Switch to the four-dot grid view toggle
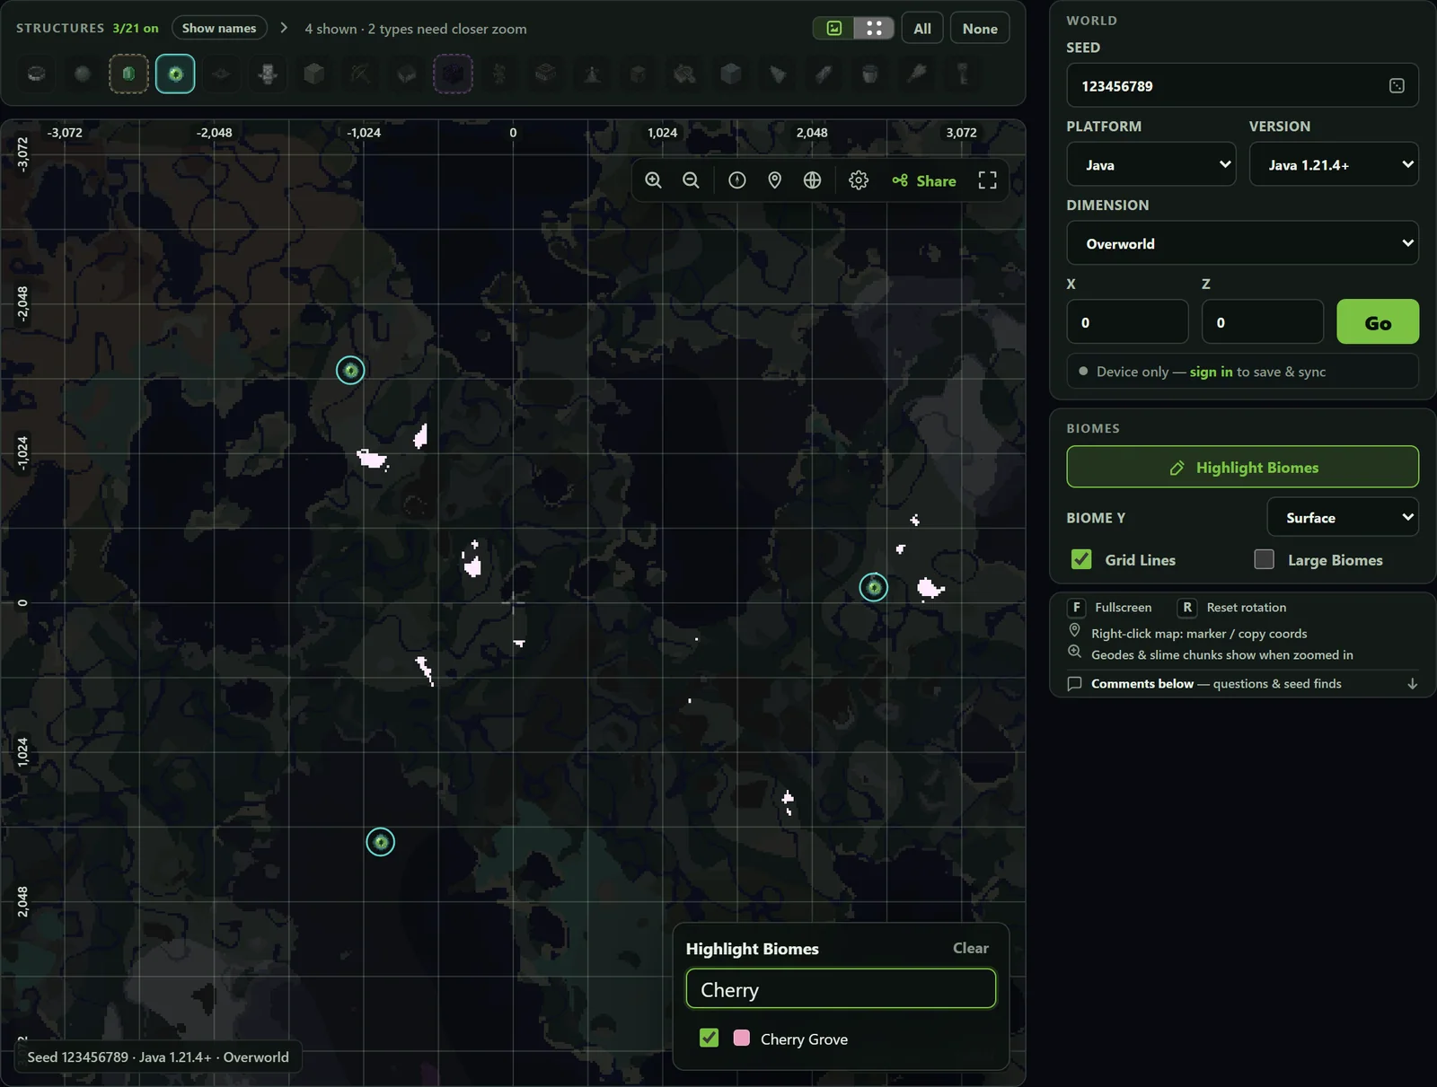The image size is (1437, 1087). [x=874, y=28]
